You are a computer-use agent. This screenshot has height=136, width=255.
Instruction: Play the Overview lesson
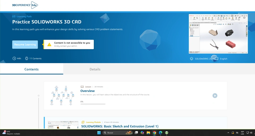(x=215, y=96)
